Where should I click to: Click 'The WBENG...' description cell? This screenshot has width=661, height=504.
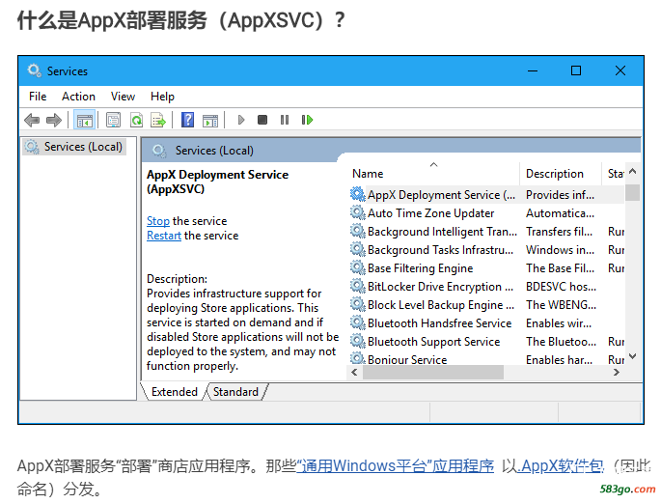click(x=561, y=305)
